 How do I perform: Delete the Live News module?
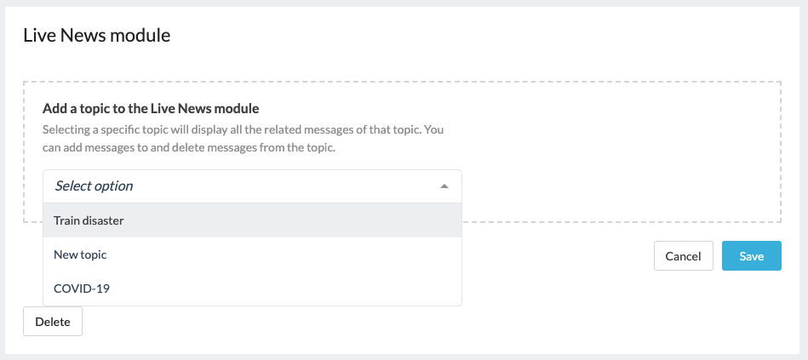53,322
